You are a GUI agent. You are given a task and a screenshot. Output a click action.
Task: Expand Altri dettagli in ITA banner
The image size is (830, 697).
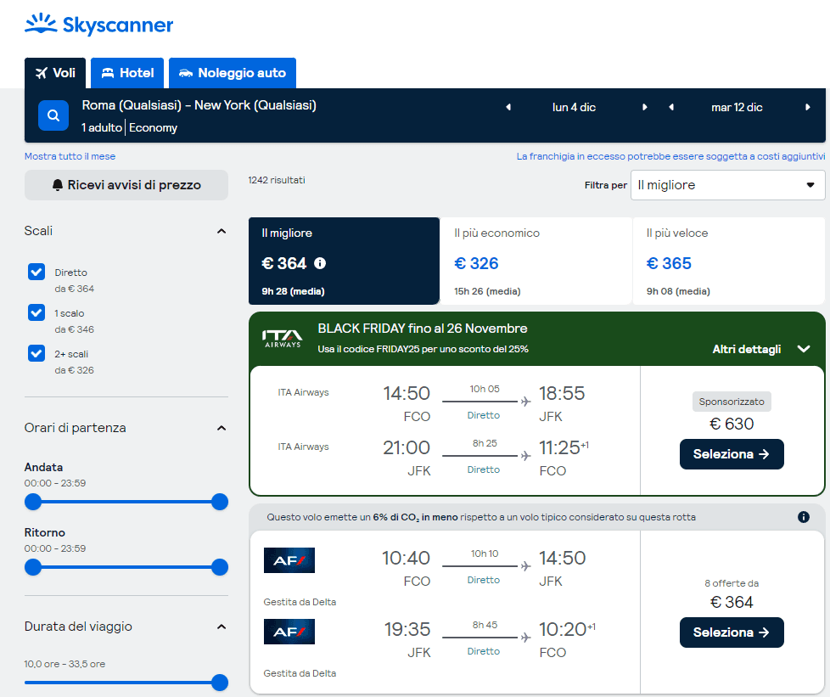point(761,349)
